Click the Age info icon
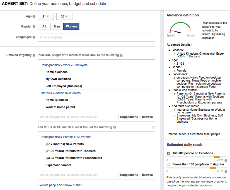This screenshot has width=230, height=190. click(34, 16)
